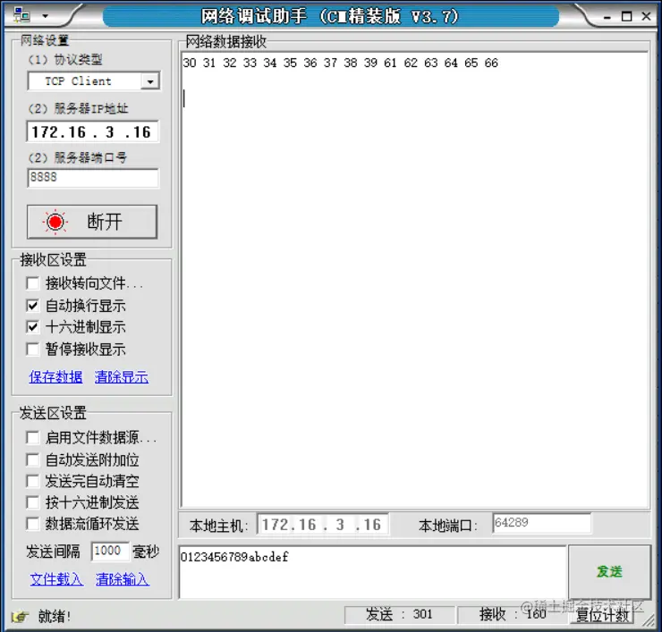Viewport: 662px width, 632px height.
Task: Enable 按十六进制发送 checkbox
Action: pos(33,502)
